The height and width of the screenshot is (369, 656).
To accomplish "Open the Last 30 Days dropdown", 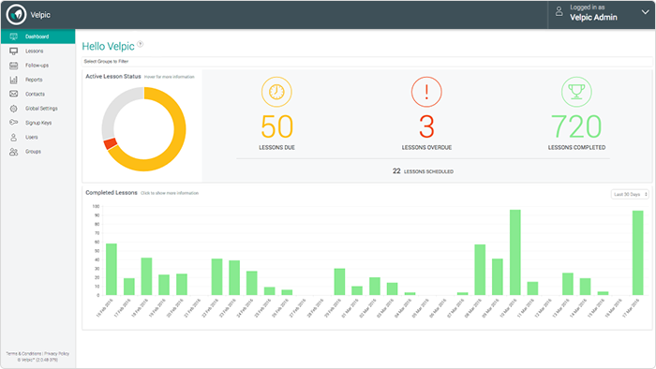I will 630,194.
